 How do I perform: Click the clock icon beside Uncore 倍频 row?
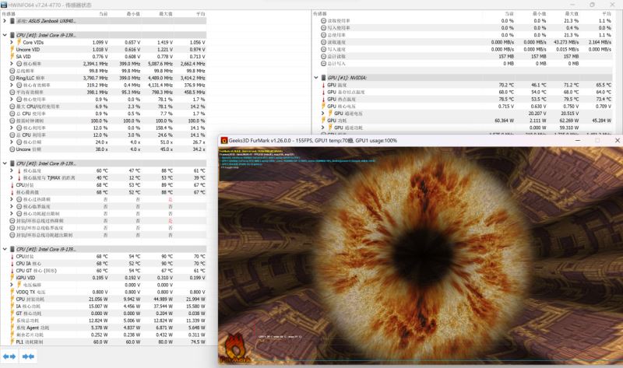tap(12, 149)
